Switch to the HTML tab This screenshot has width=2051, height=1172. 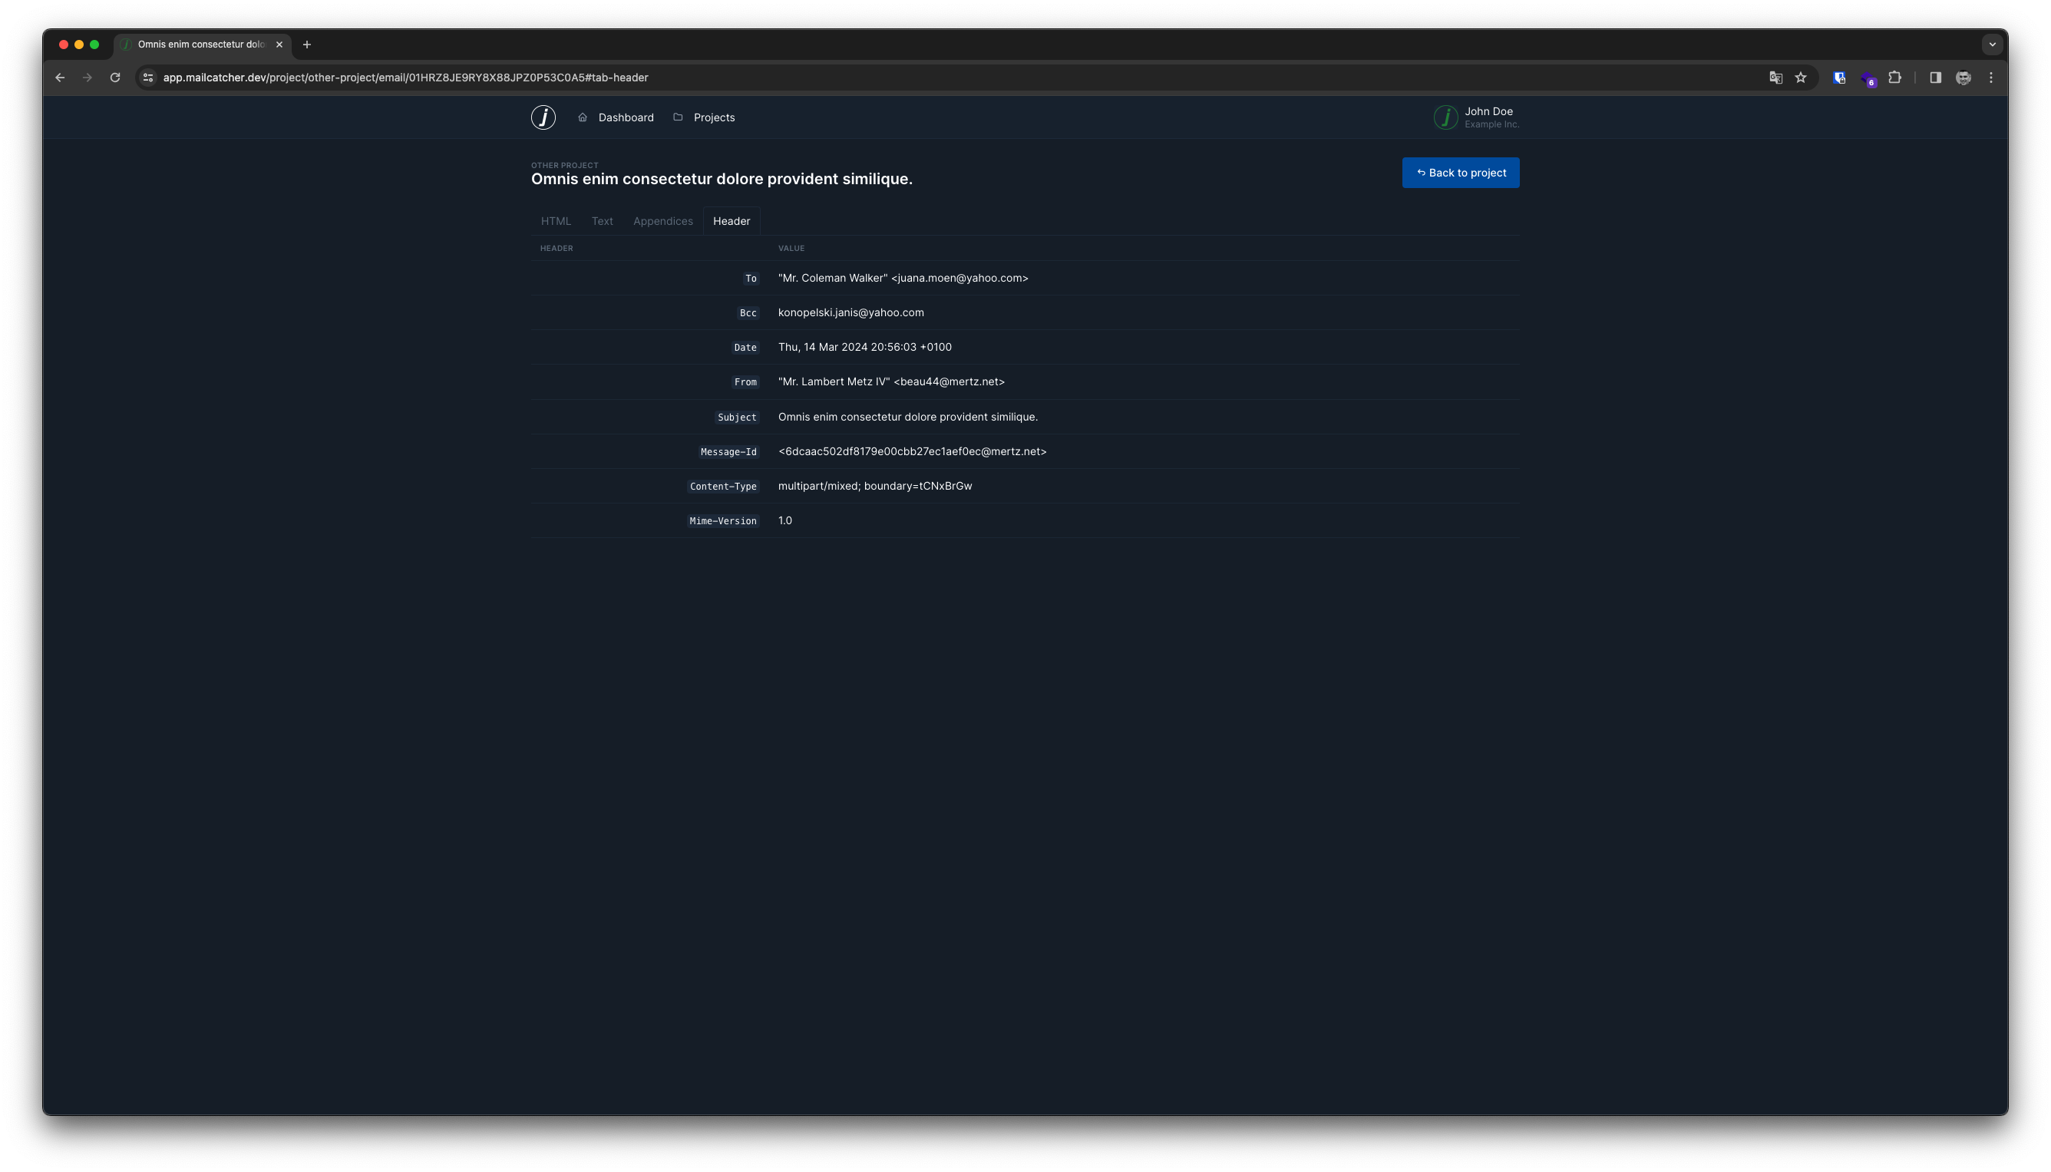click(556, 220)
